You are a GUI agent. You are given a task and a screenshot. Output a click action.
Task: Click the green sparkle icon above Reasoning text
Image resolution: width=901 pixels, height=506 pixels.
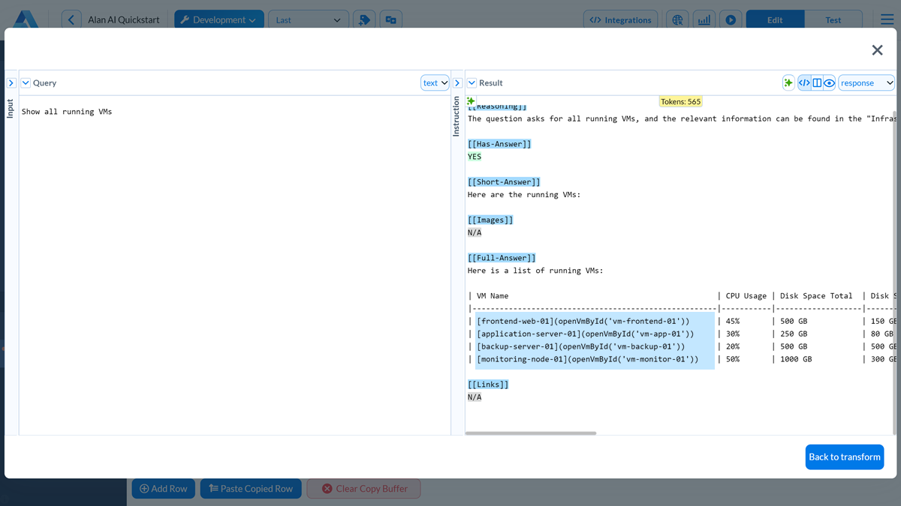[470, 100]
